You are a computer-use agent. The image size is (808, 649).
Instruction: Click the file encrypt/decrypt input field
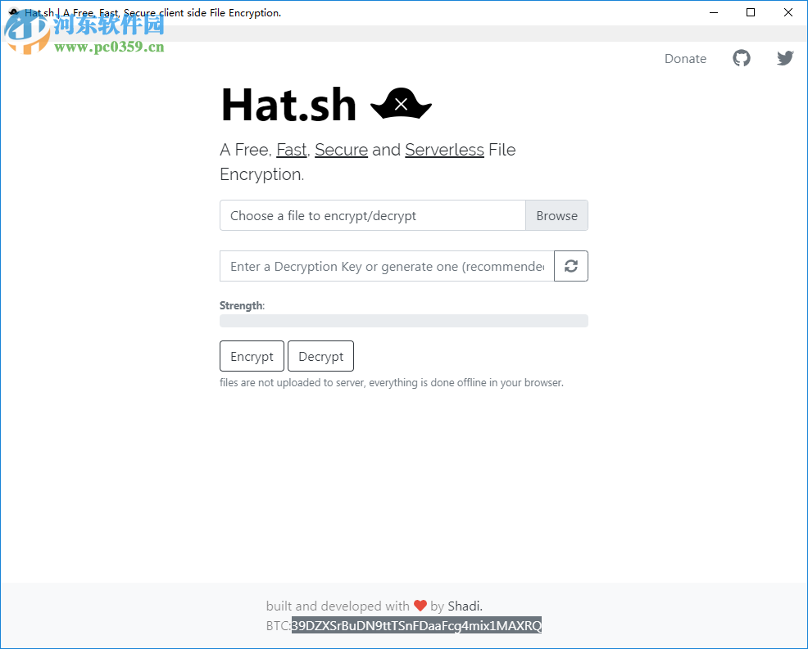point(373,215)
